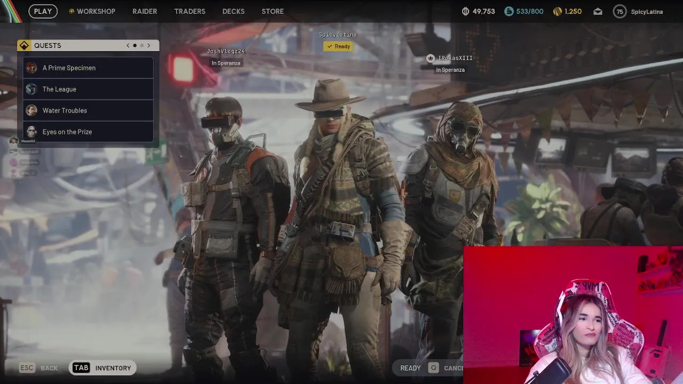Click The League quest giver portrait
Image resolution: width=683 pixels, height=384 pixels.
31,89
